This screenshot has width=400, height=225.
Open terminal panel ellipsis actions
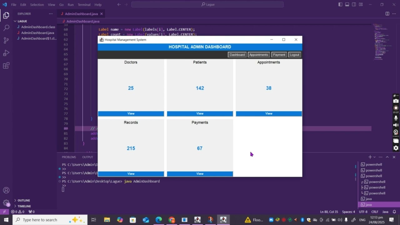click(380, 157)
